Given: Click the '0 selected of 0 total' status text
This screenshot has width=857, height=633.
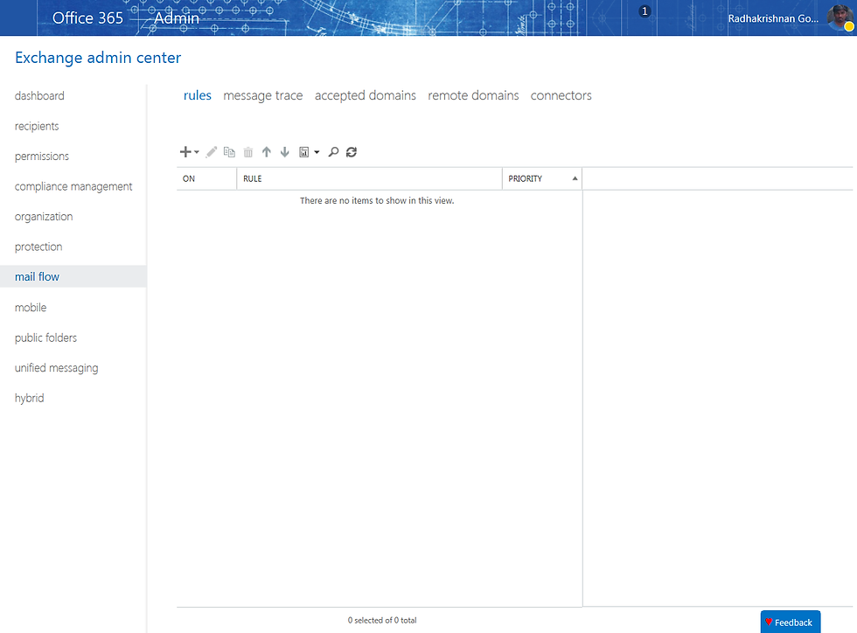Looking at the screenshot, I should tap(382, 621).
